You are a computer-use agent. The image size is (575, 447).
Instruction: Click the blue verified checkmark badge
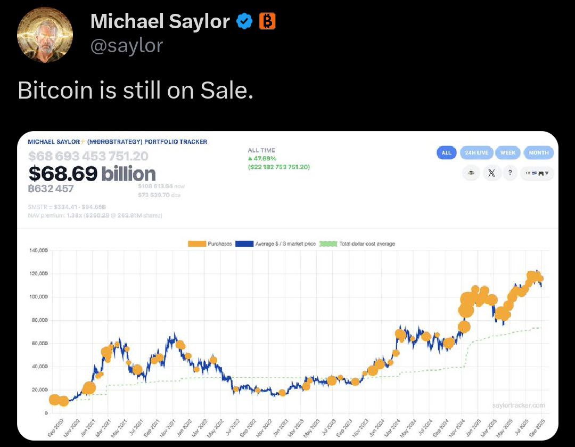click(x=244, y=21)
